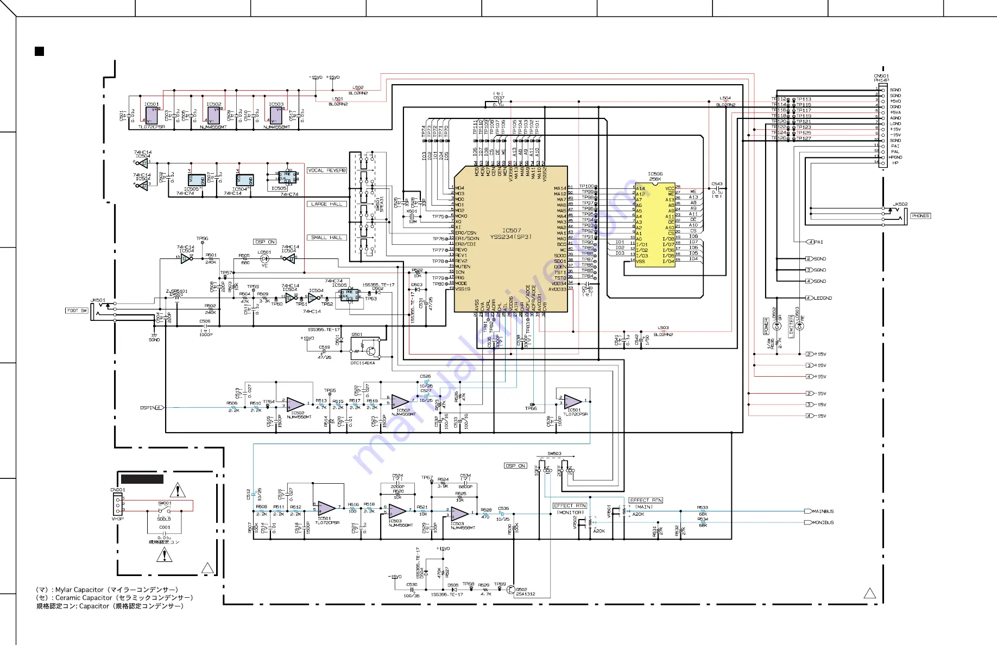Click the JK502 jack label
The image size is (997, 645).
(900, 205)
